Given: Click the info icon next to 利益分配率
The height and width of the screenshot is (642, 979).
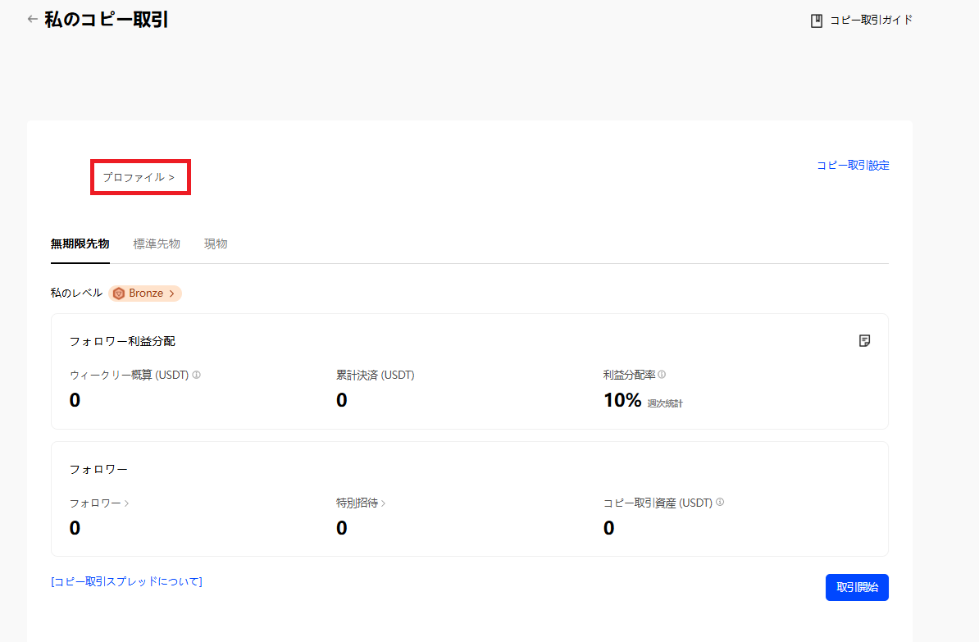Looking at the screenshot, I should pyautogui.click(x=662, y=375).
